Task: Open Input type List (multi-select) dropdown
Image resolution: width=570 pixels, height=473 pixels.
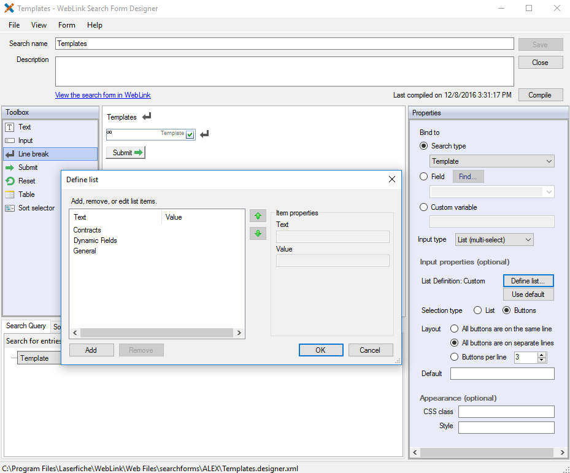Action: (x=494, y=240)
